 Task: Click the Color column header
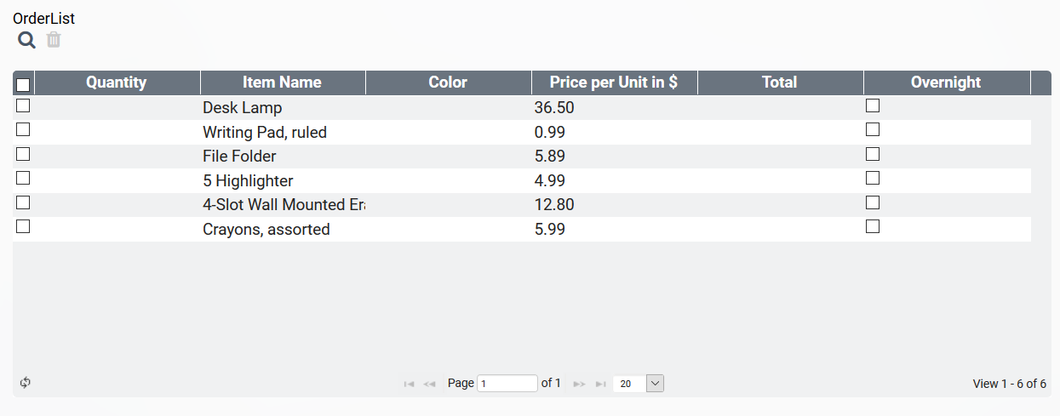(x=448, y=83)
